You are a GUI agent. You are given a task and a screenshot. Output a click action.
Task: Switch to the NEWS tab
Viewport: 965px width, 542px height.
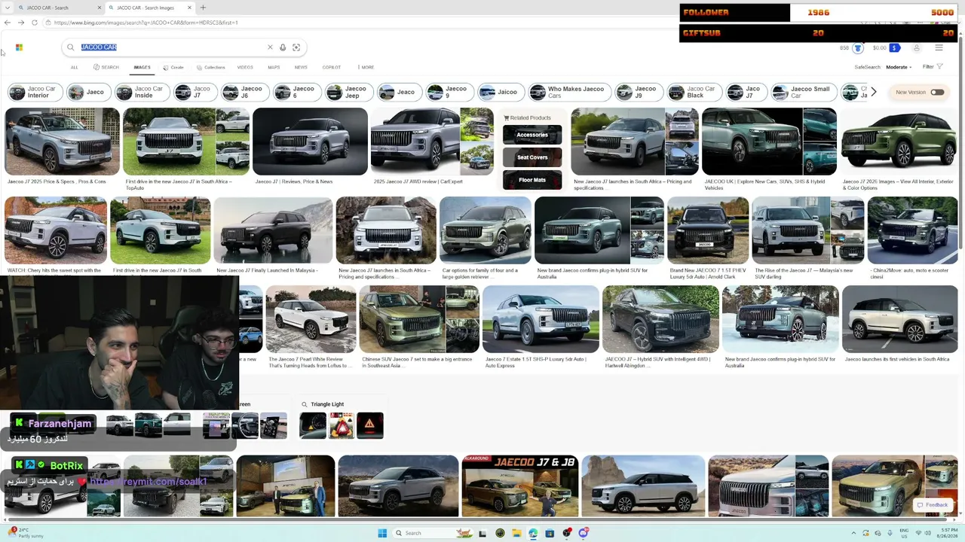pos(301,67)
